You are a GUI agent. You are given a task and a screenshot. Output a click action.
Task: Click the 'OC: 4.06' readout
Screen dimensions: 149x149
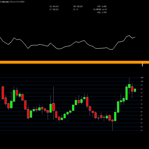coord(102,7)
